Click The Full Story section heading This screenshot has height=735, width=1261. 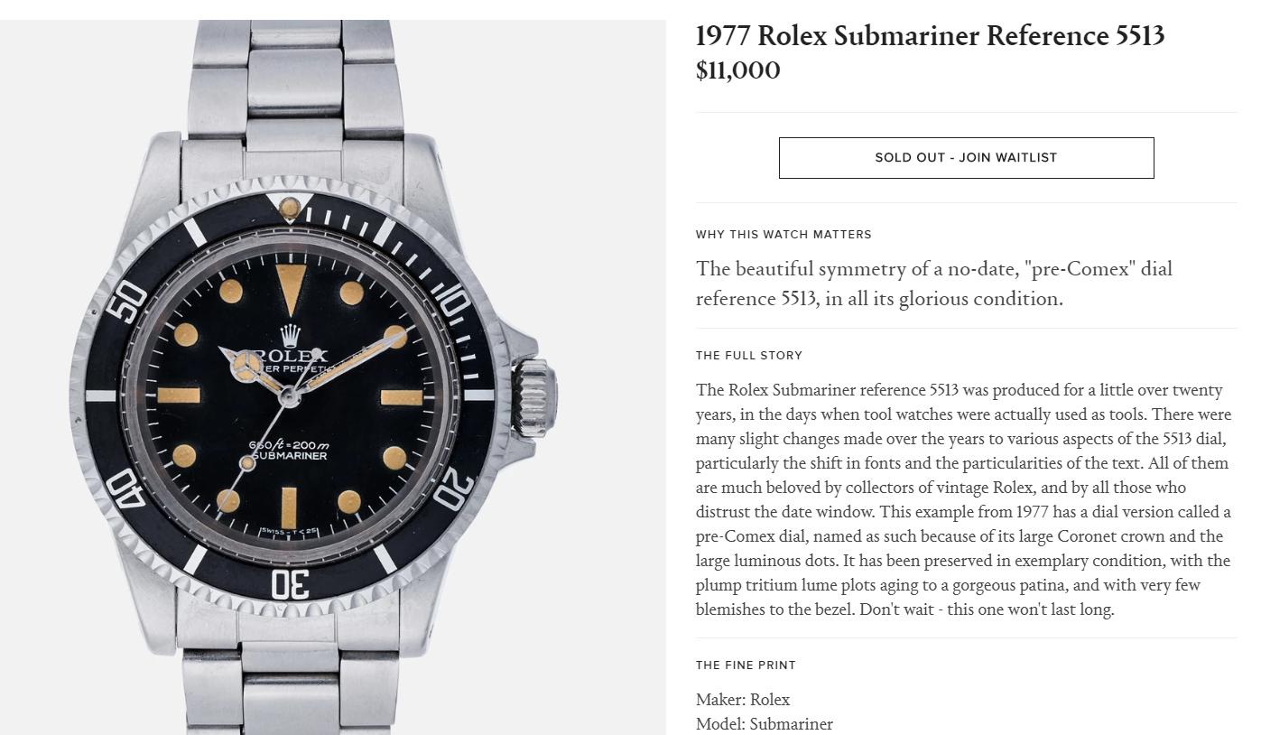point(748,356)
